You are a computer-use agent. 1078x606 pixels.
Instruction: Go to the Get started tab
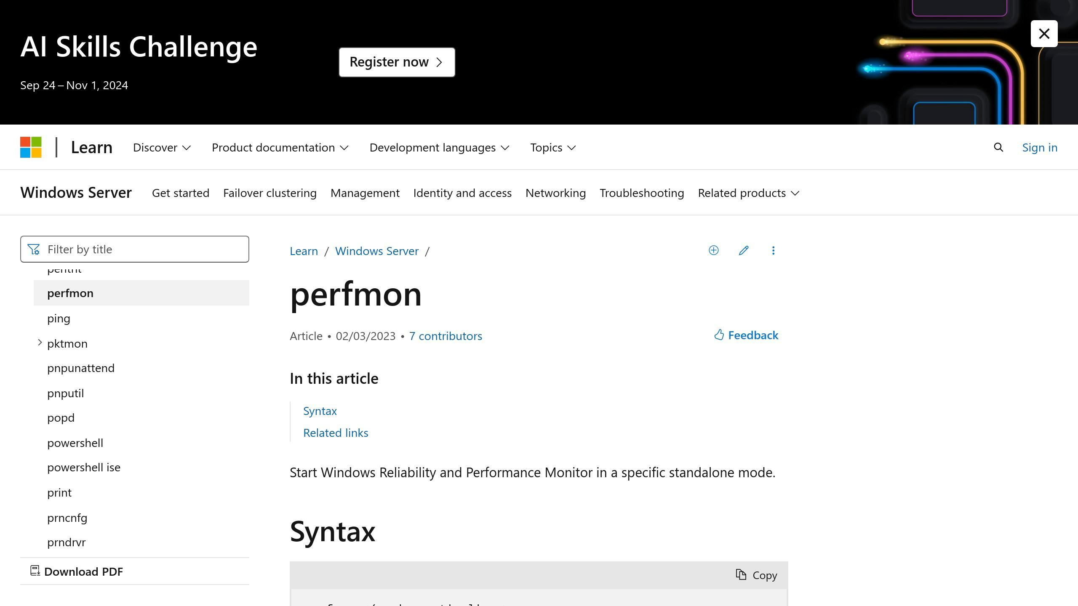coord(181,193)
